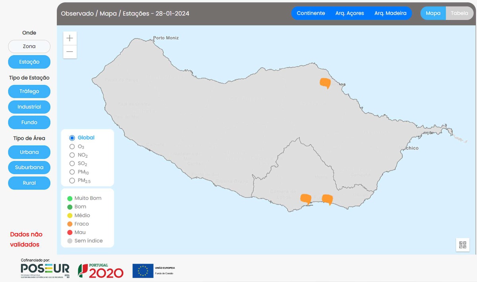Switch to the Tabela view tab
Screen dimensions: 477x282
[x=460, y=13]
